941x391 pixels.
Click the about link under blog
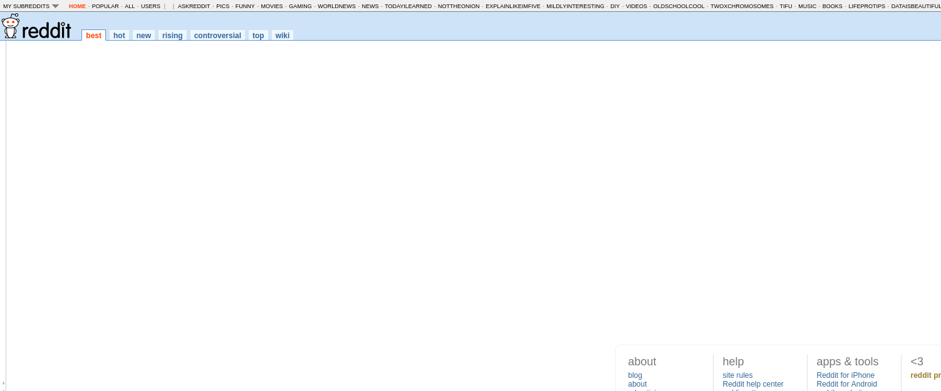pos(638,384)
